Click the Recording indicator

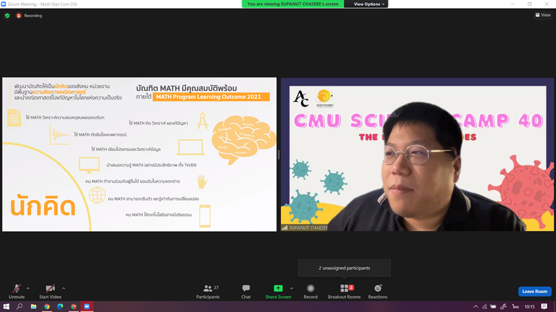coord(30,16)
